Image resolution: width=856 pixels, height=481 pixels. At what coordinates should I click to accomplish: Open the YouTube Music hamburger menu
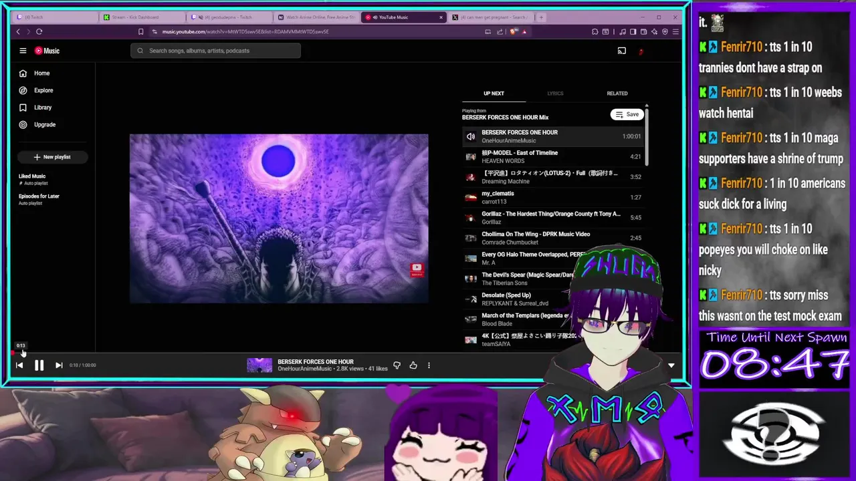coord(23,51)
